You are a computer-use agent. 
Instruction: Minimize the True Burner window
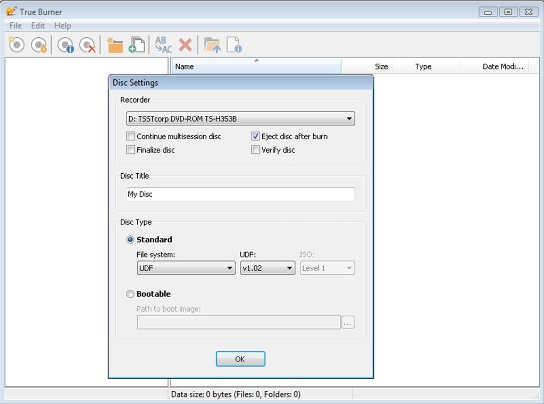tap(488, 12)
